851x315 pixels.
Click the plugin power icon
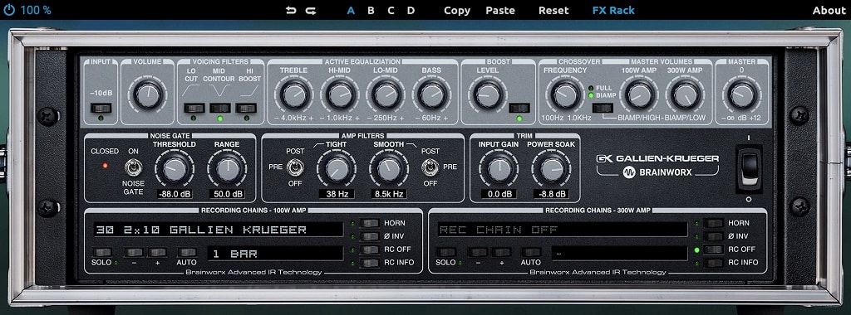(x=9, y=10)
